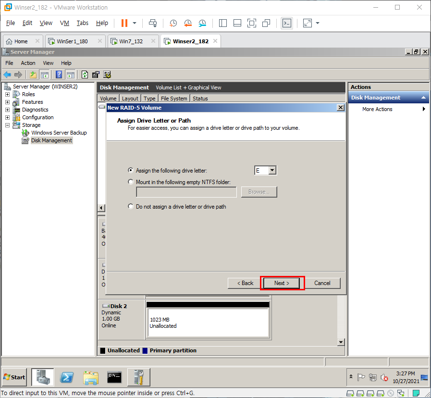Click the refresh toolbar icon
431x398 pixels.
pyautogui.click(x=85, y=75)
